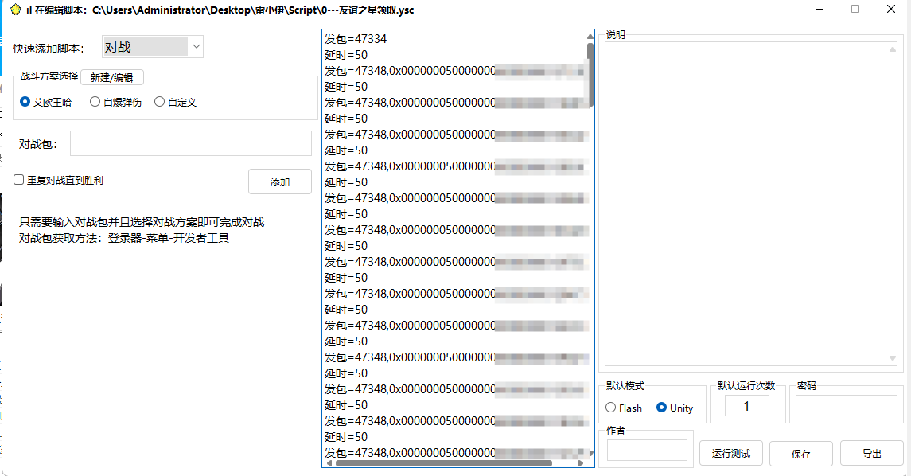The height and width of the screenshot is (476, 911).
Task: Open the 对战 quick-add script dropdown
Action: click(153, 47)
